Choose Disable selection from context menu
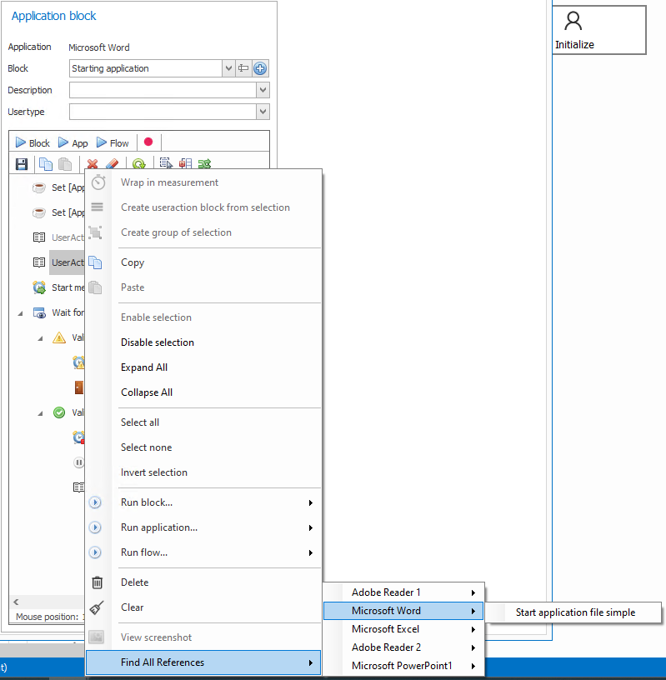Screen dimensions: 666x680 (x=158, y=342)
